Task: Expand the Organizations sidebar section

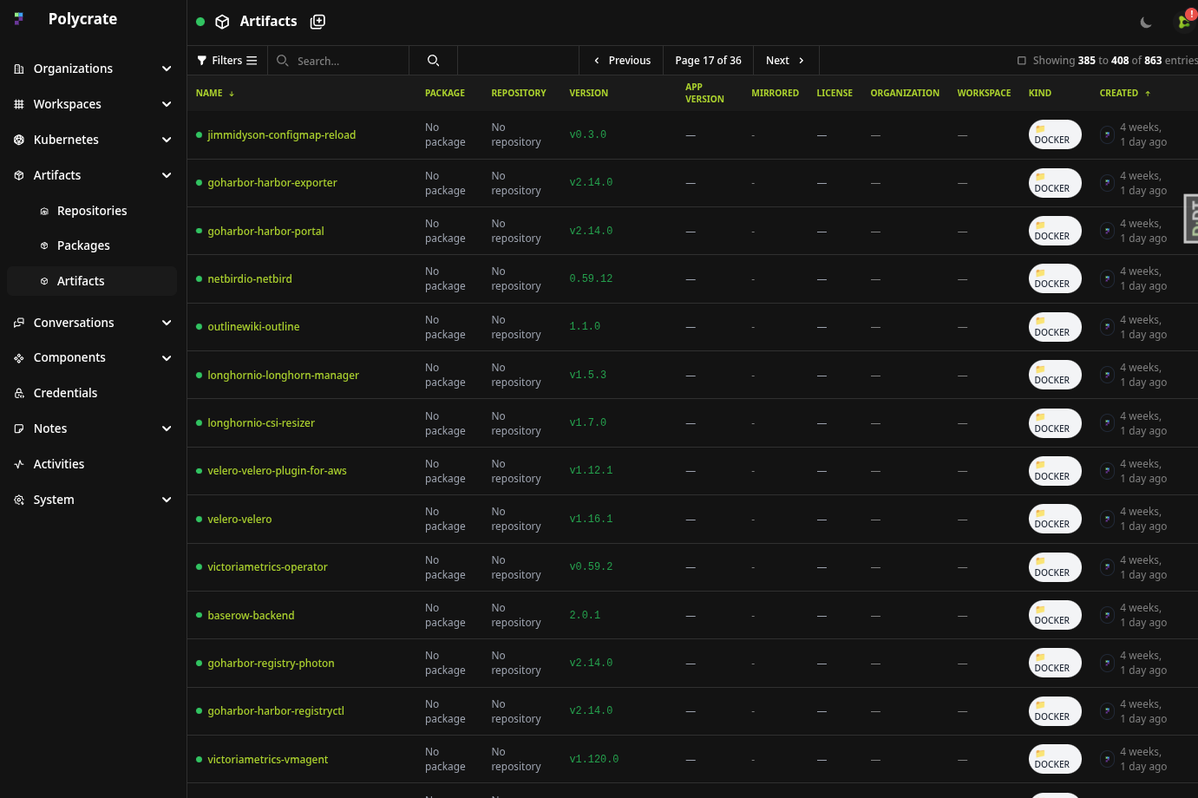Action: [167, 69]
